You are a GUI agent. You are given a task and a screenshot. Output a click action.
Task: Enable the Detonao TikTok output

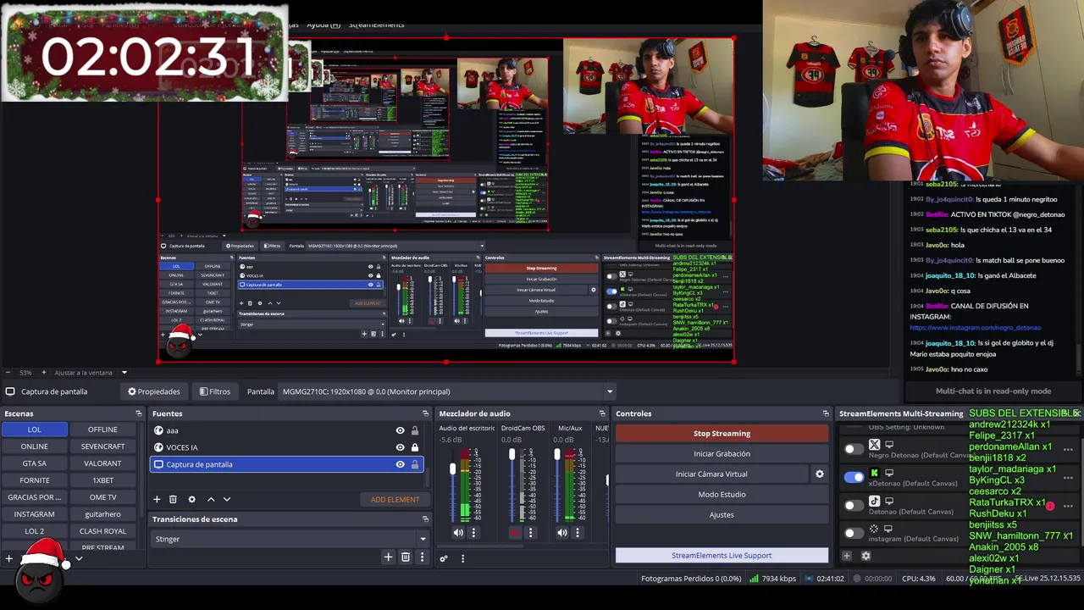(x=854, y=506)
